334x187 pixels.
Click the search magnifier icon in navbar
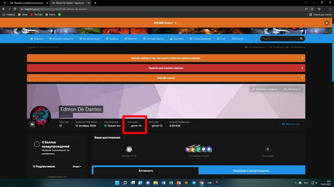point(301,39)
